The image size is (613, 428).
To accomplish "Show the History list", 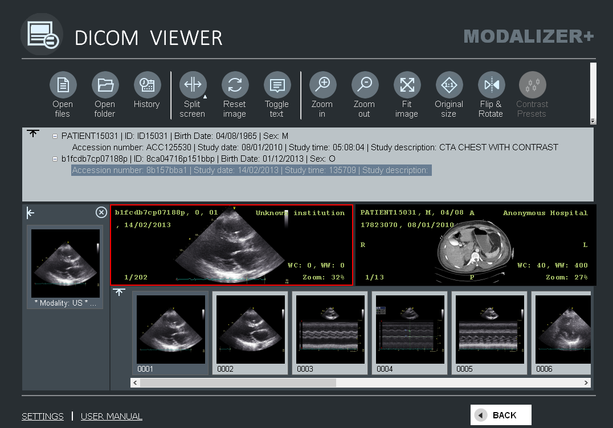I will click(x=147, y=85).
